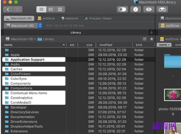Switch to icon grid view mode

[x=60, y=9]
